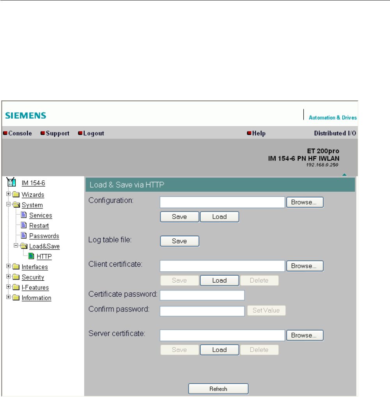Expand the Interfaces tree node
Image resolution: width=390 pixels, height=397 pixels.
point(8,266)
